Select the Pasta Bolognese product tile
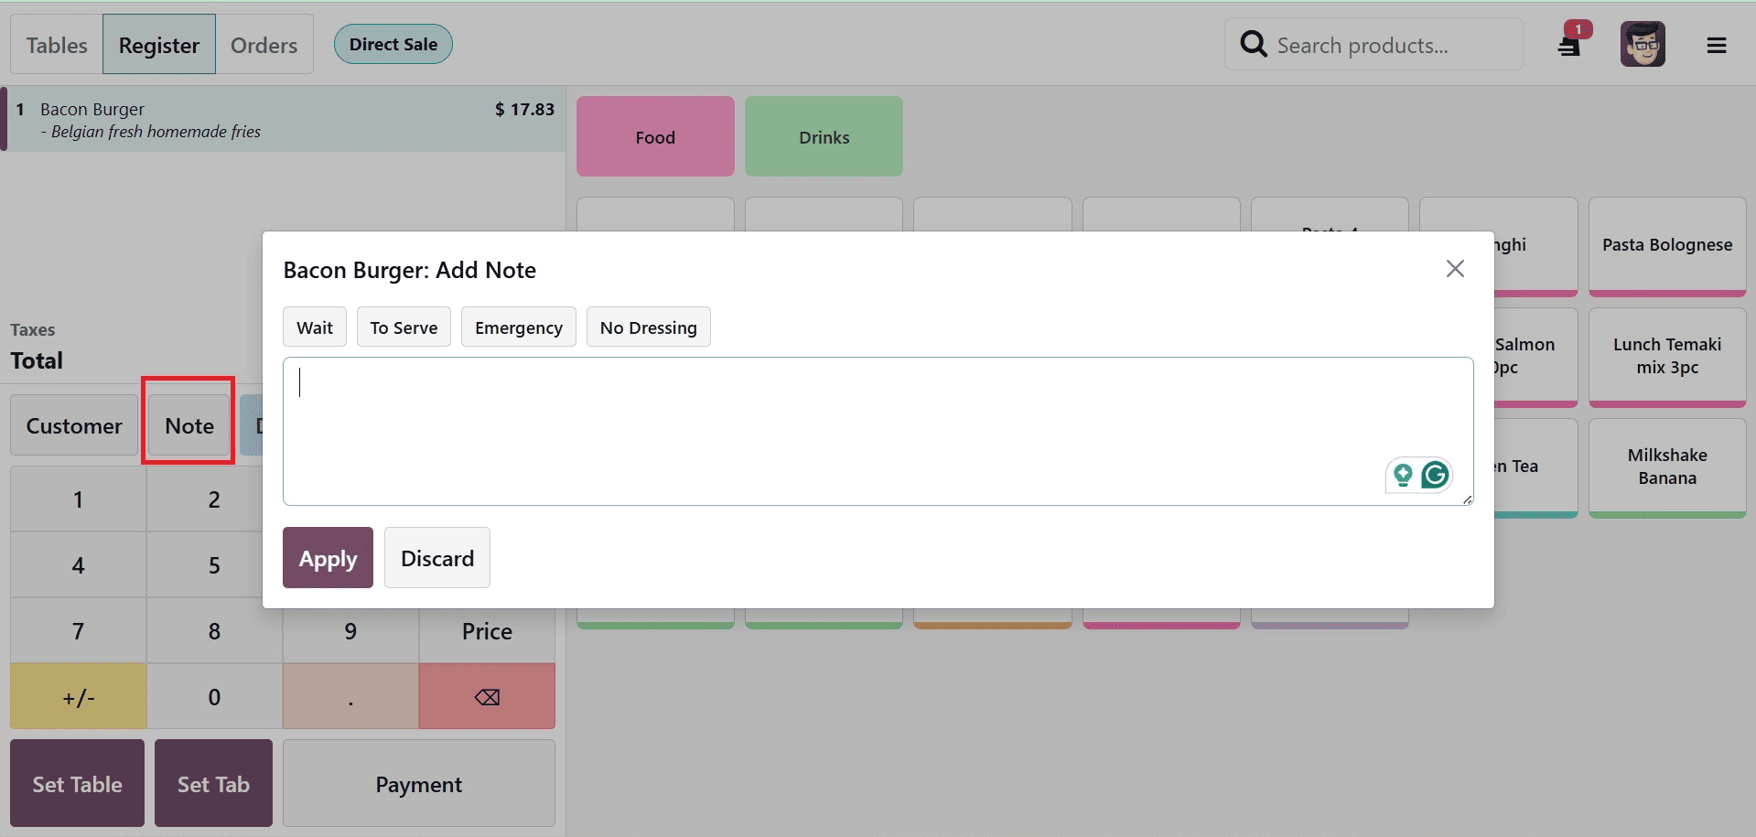This screenshot has width=1756, height=837. 1667,245
